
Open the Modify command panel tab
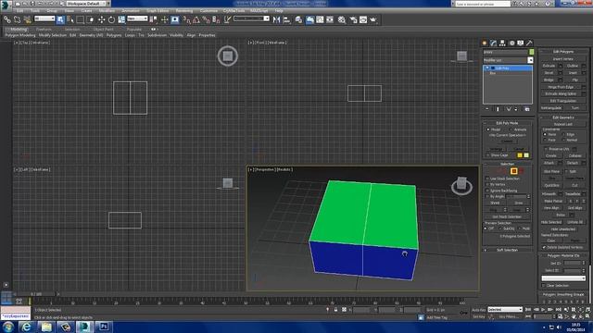pos(494,43)
